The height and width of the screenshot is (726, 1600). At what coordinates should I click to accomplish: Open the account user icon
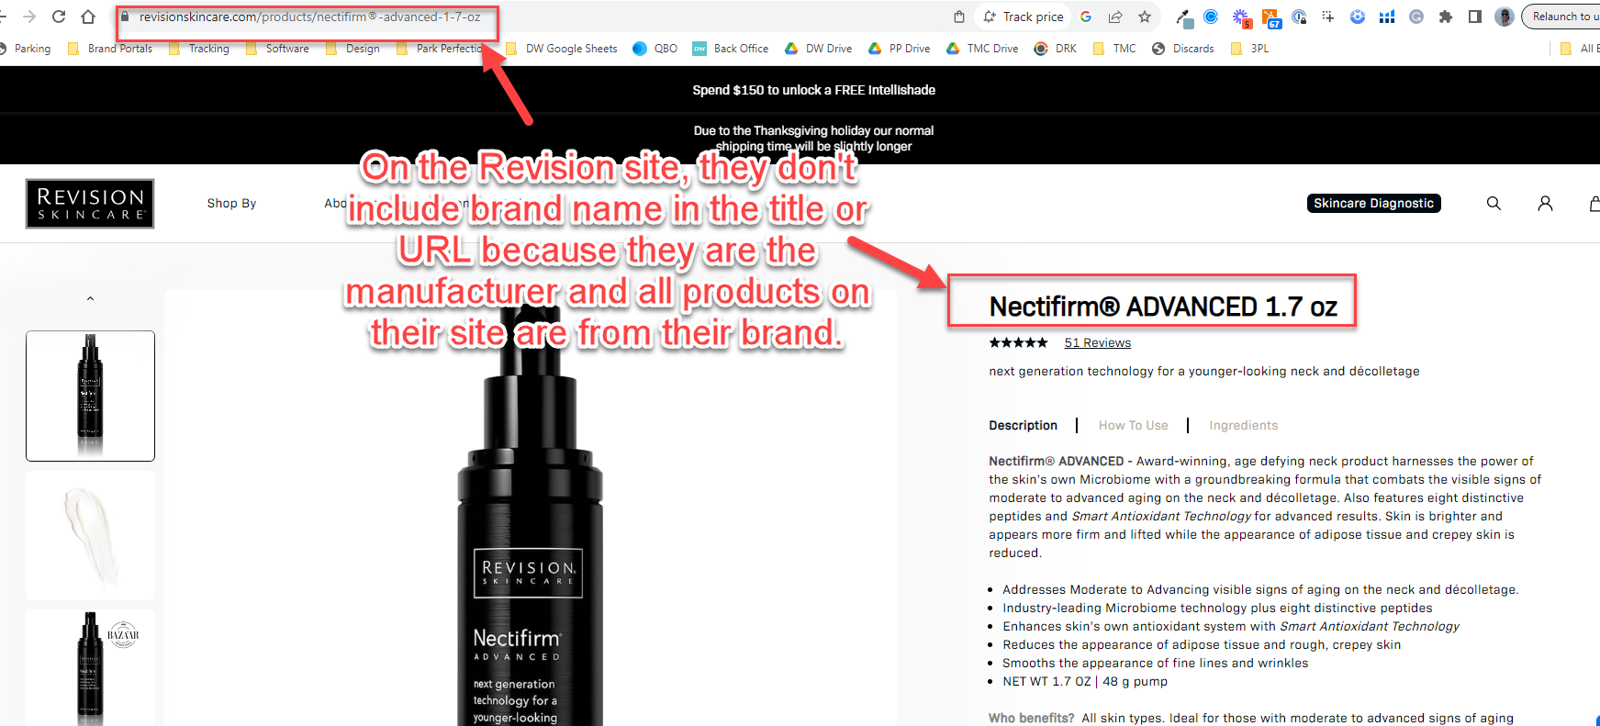pos(1545,204)
